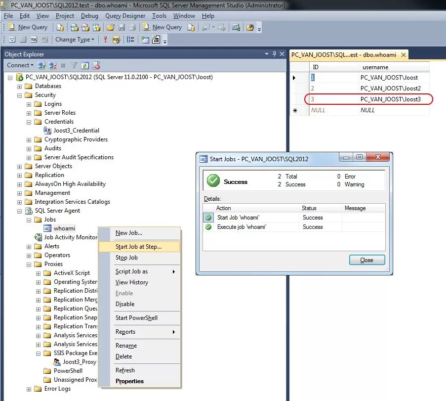Open the Change Type dropdown
446x401 pixels.
[75, 39]
